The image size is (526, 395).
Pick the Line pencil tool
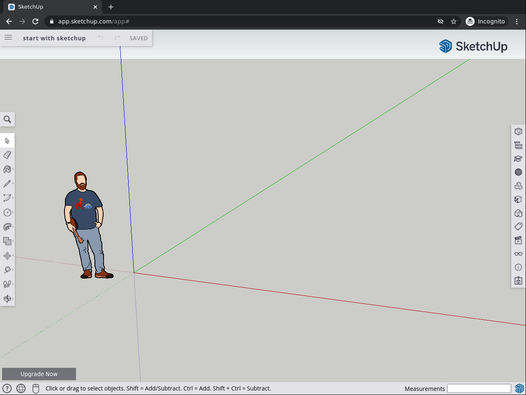click(x=7, y=184)
